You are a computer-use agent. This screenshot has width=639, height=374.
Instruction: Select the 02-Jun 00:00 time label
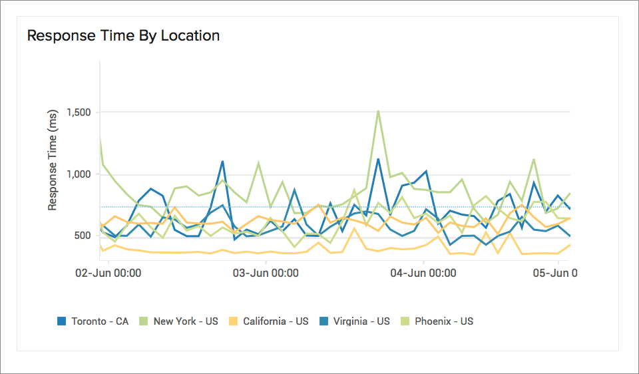tap(107, 273)
